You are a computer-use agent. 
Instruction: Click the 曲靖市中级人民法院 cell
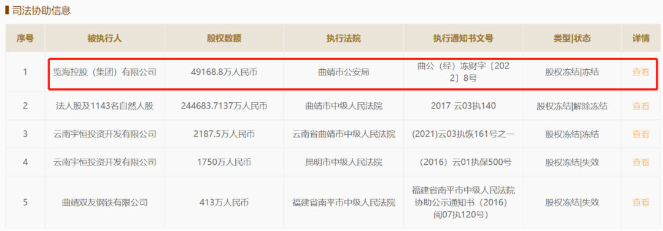tap(343, 107)
